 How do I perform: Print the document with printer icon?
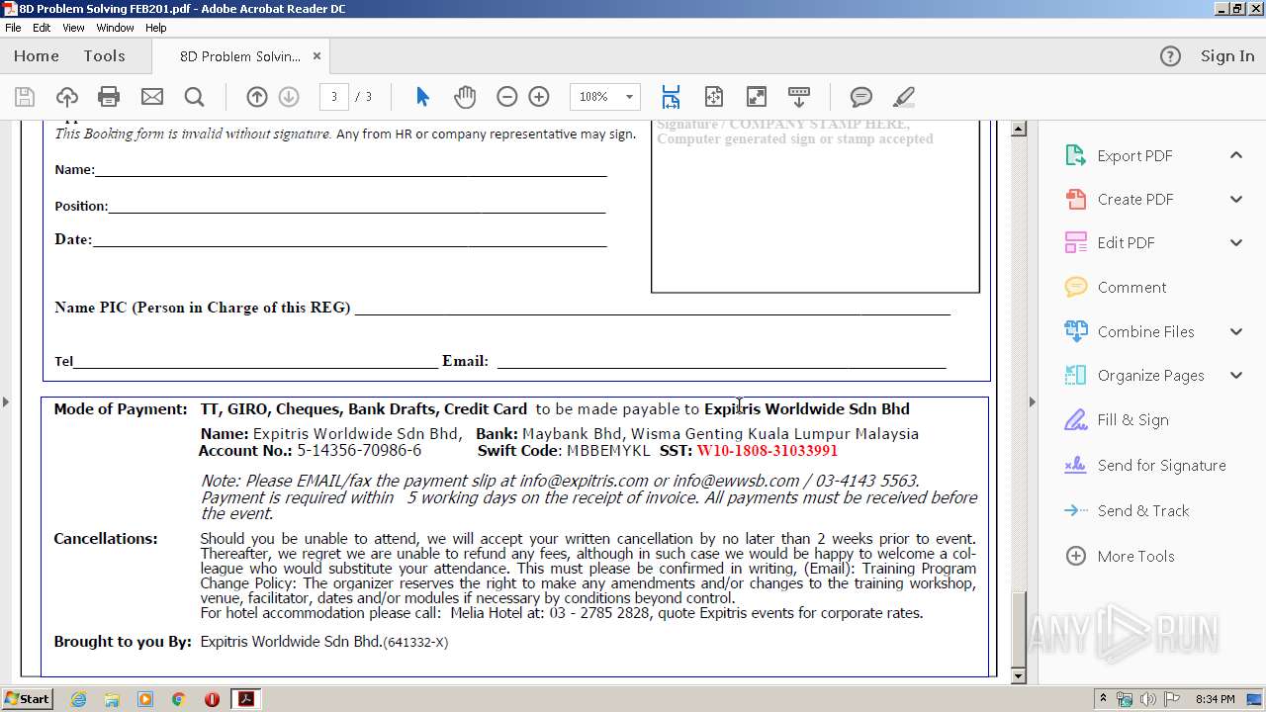(109, 96)
